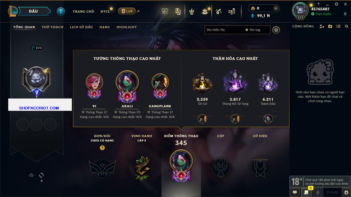Open the Collection icon in top navigation
351x197 pixels.
tap(178, 11)
